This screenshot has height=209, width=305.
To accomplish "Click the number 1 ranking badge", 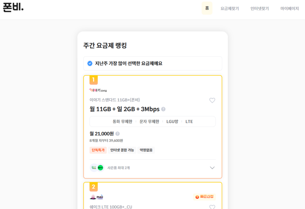I will click(x=94, y=80).
